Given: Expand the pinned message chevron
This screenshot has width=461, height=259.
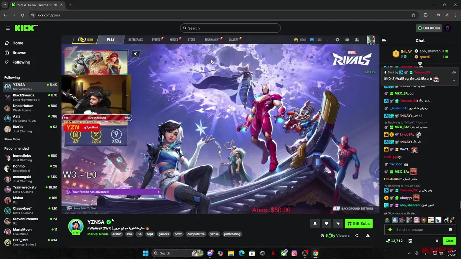Looking at the screenshot, I should [x=454, y=80].
